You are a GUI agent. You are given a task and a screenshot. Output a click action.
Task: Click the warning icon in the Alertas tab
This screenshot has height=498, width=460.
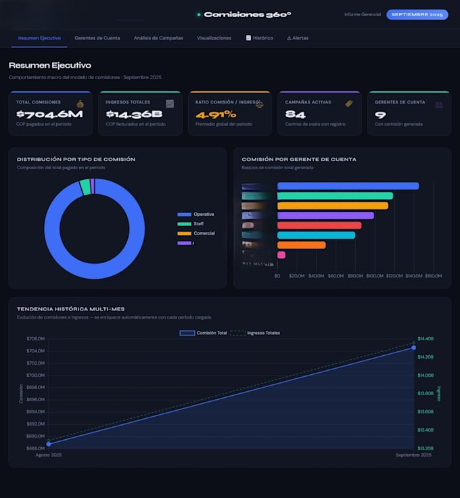point(289,38)
